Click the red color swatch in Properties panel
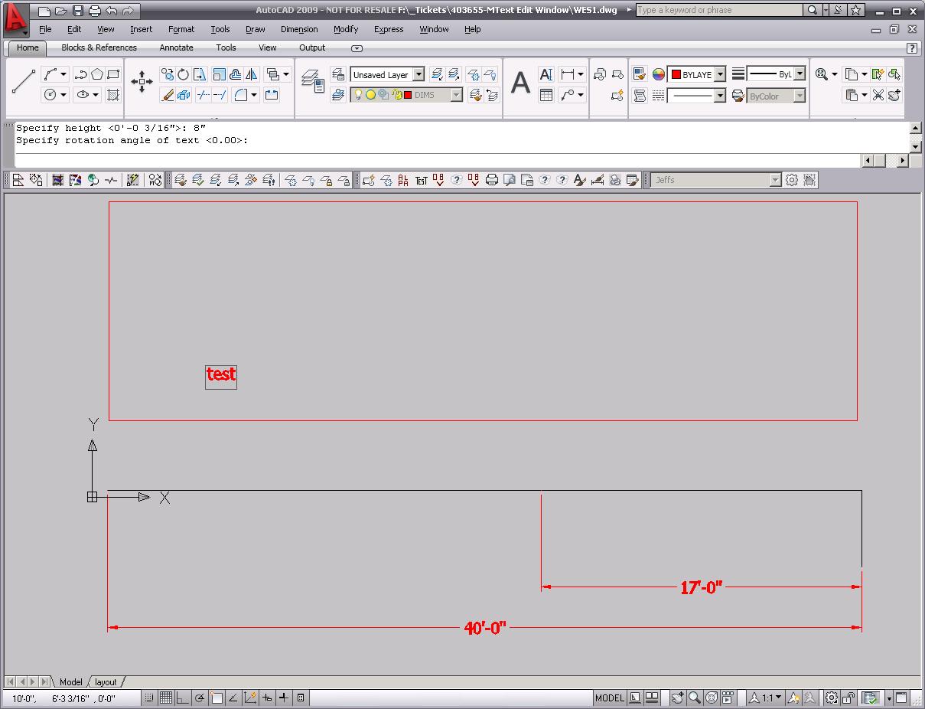Viewport: 925px width, 709px height. (676, 74)
